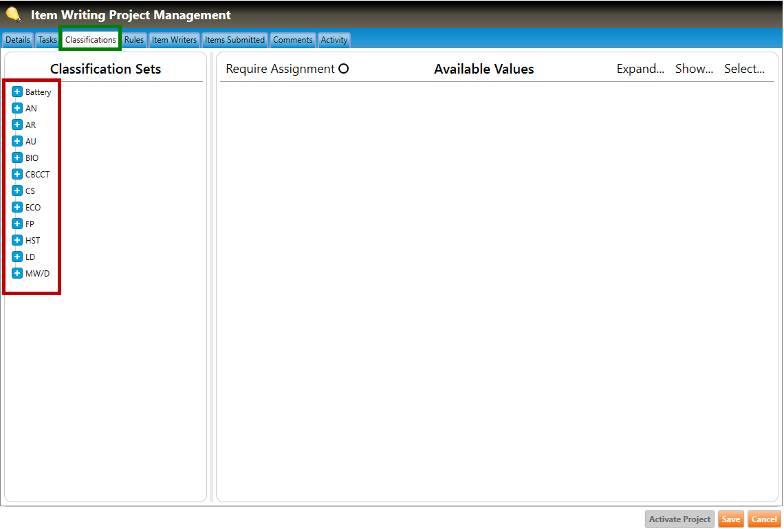Click the plus icon beside HST
Viewport: 784px width, 529px height.
pyautogui.click(x=18, y=240)
